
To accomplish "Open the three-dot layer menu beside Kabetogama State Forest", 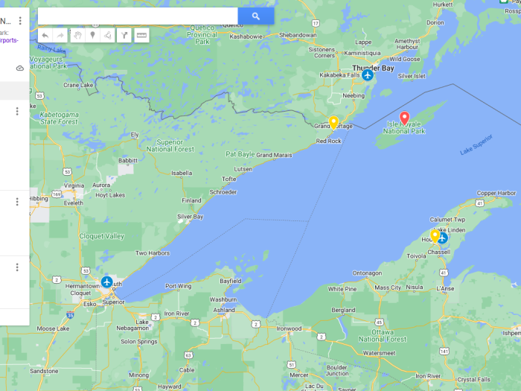I will (17, 111).
